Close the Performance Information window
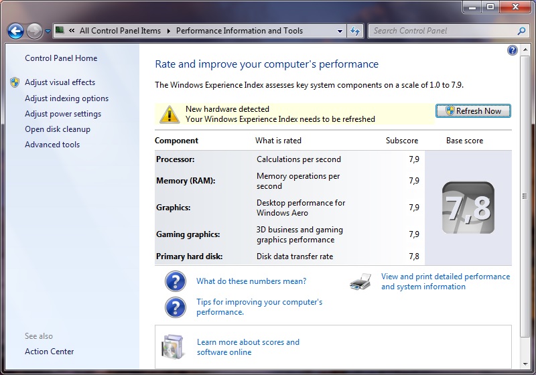The height and width of the screenshot is (375, 536). coord(515,7)
